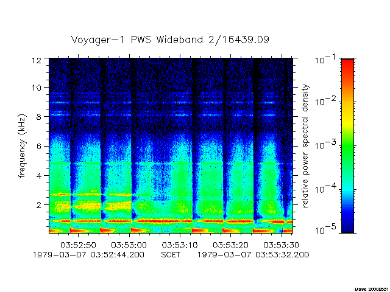The width and height of the screenshot is (390, 292).
Task: Select the "03:53:10" time tick label
Action: pyautogui.click(x=180, y=245)
